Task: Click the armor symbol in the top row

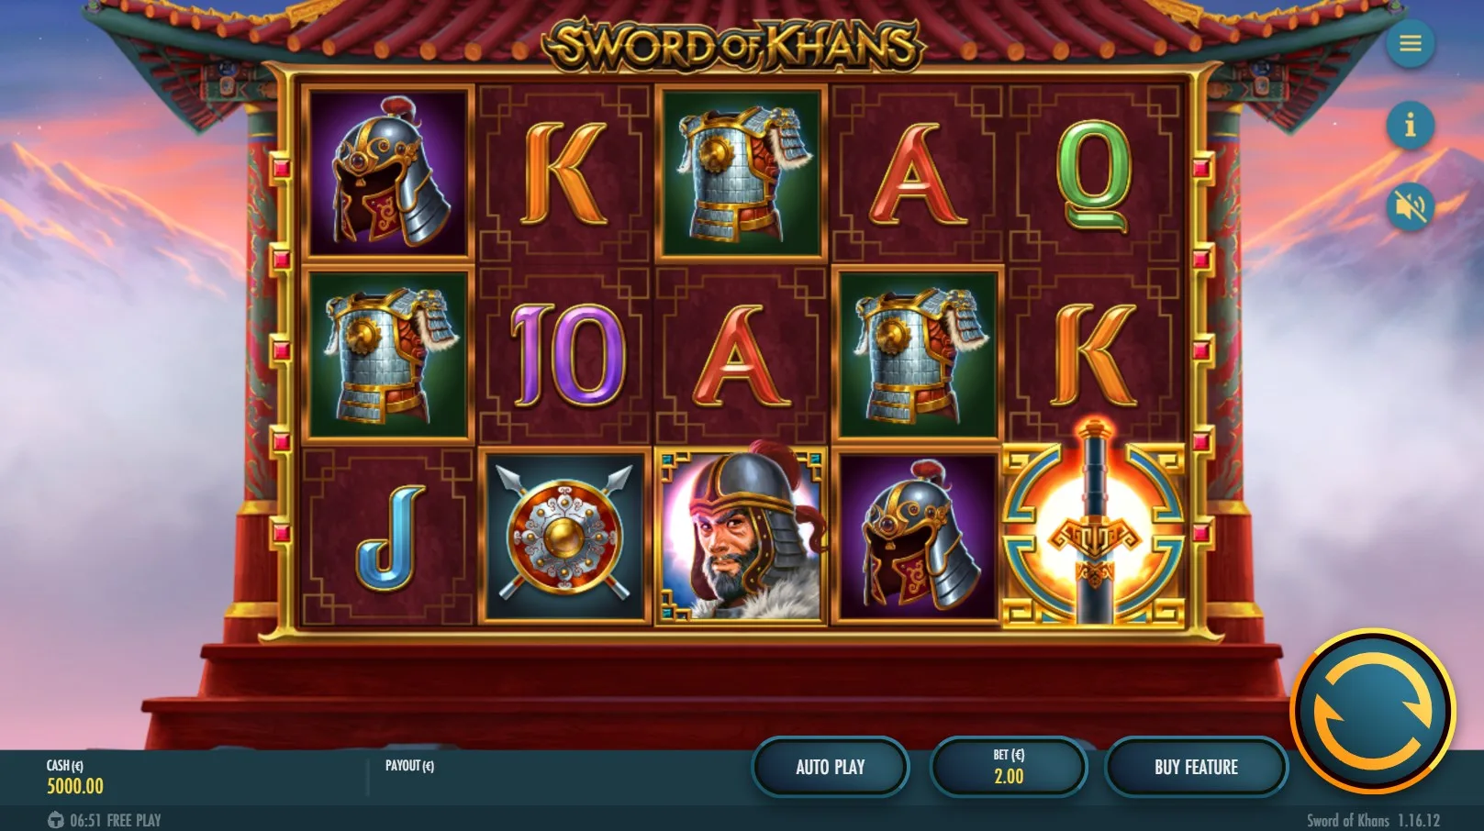Action: pos(742,173)
